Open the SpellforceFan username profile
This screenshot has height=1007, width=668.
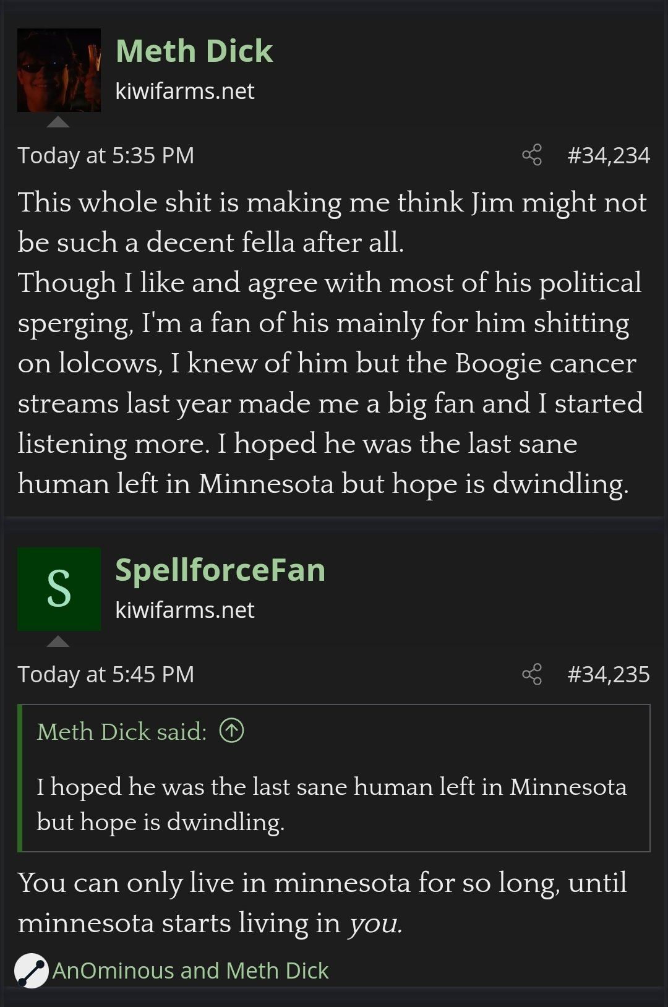(220, 570)
